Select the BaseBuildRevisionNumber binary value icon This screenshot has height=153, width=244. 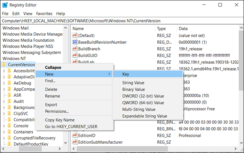pyautogui.click(x=75, y=42)
